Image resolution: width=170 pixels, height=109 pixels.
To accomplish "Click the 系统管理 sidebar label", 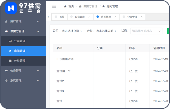I will pyautogui.click(x=16, y=81).
